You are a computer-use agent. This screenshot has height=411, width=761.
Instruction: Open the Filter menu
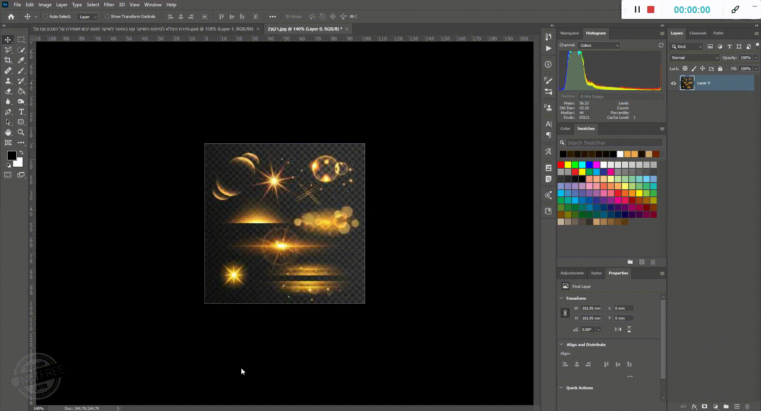click(109, 5)
